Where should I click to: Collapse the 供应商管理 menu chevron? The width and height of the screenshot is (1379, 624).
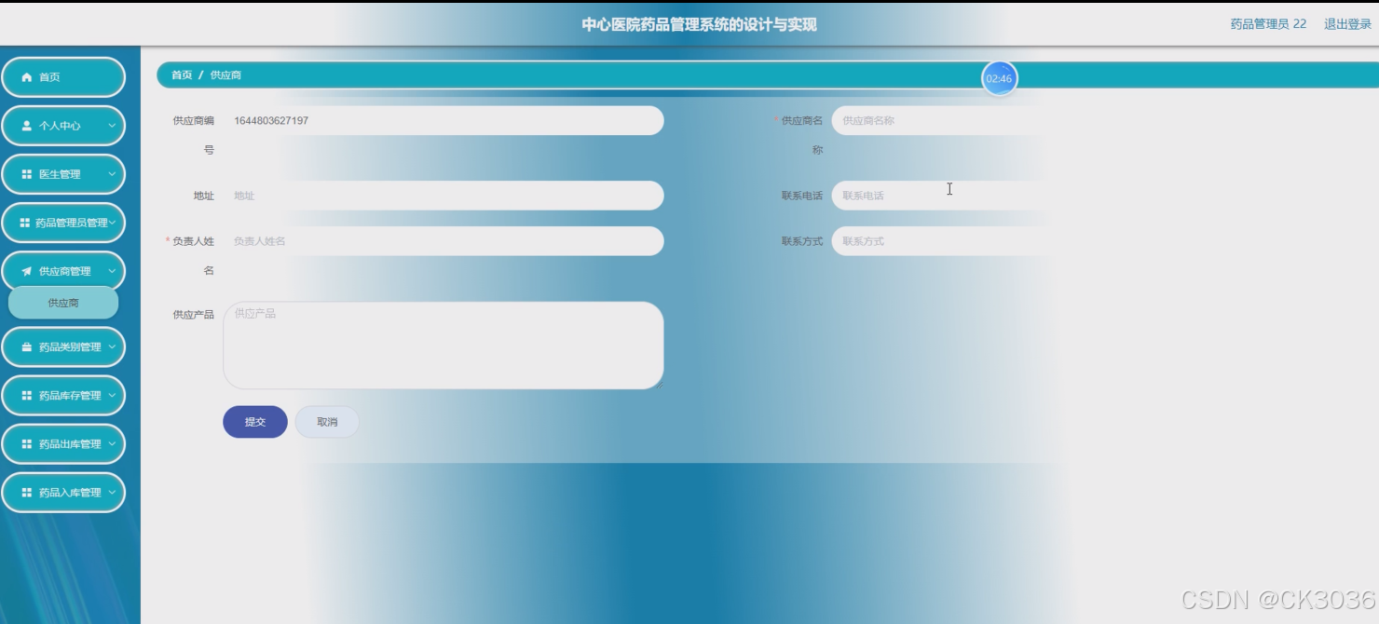click(112, 271)
